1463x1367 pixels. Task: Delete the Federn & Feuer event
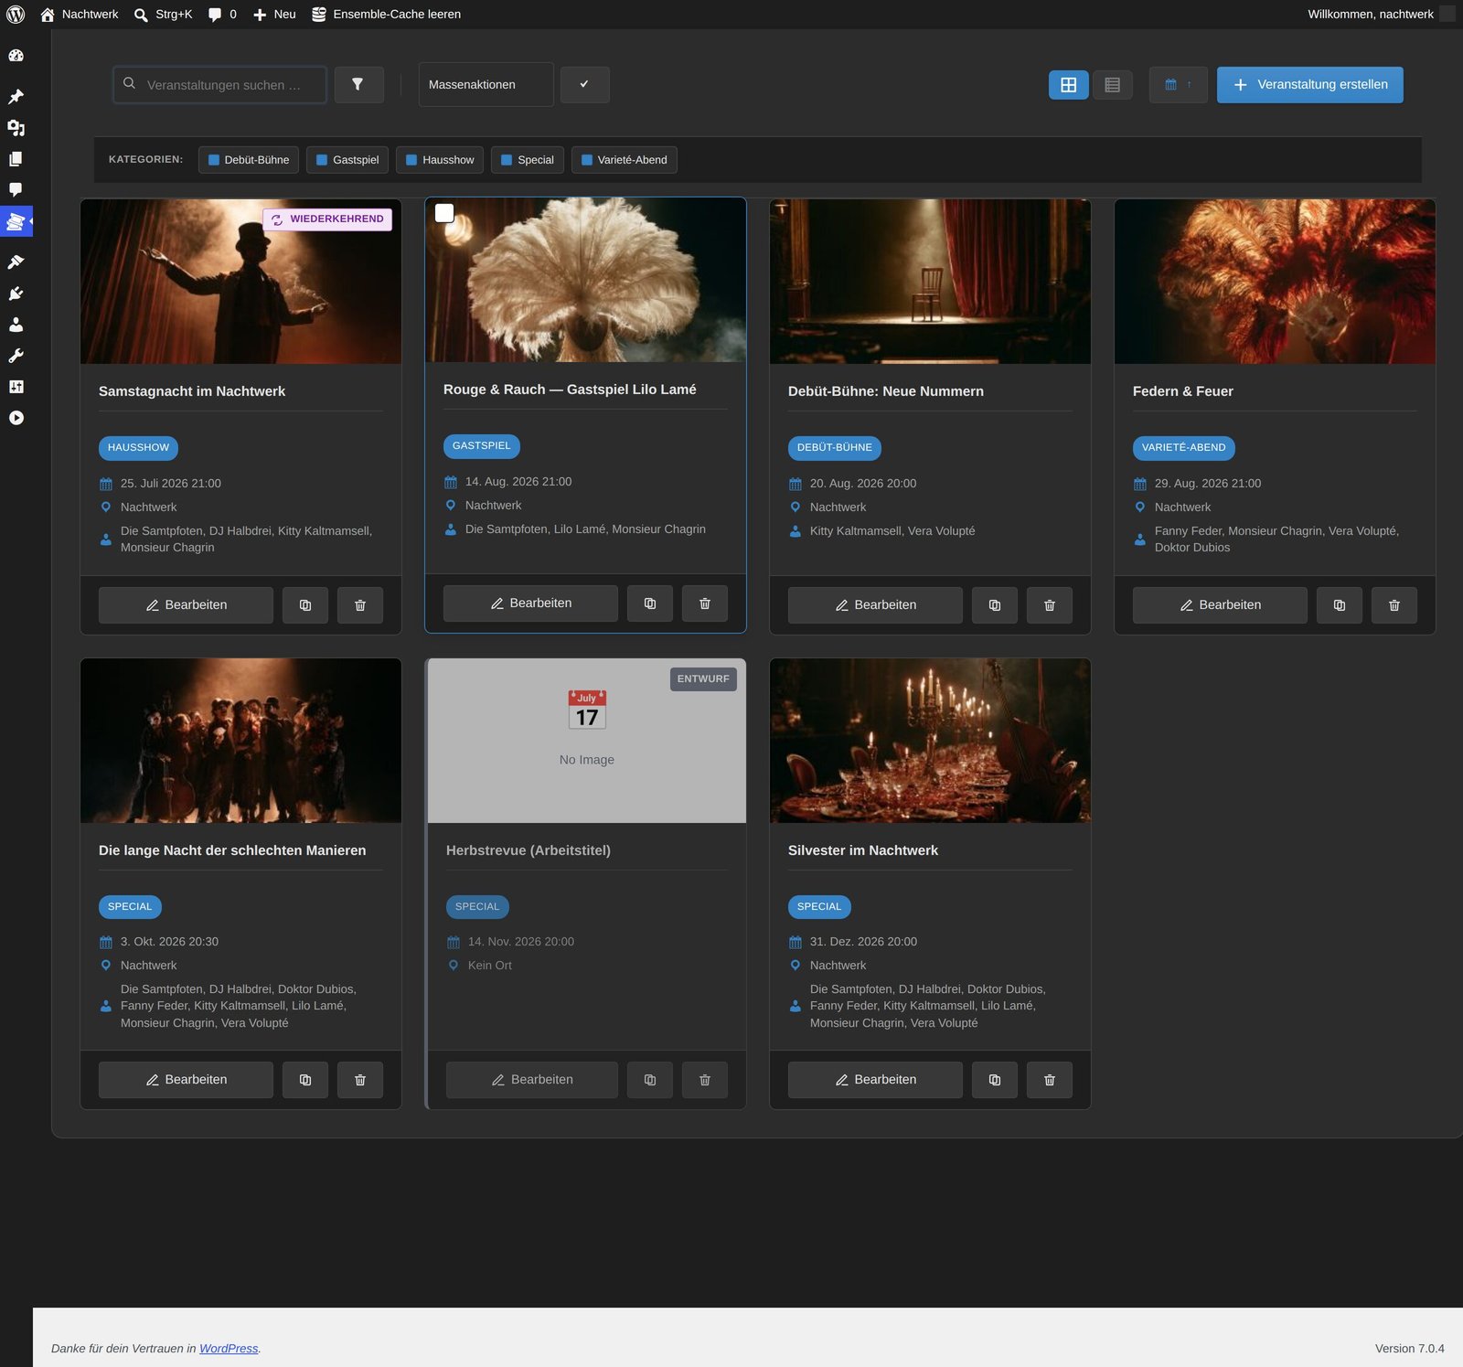(1394, 605)
